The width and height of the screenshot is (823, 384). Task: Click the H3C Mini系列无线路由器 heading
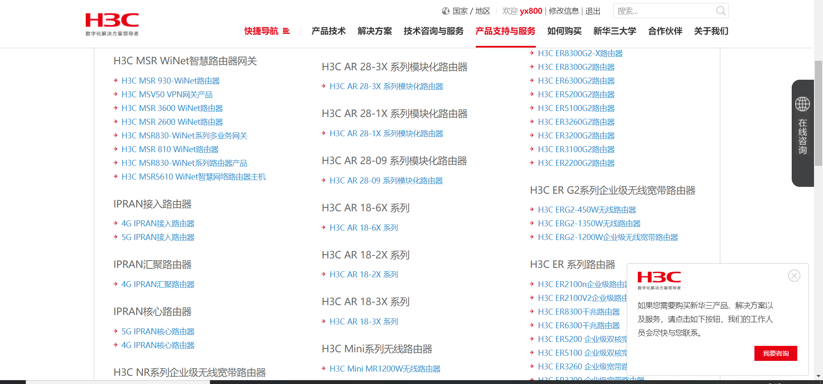[x=377, y=349]
